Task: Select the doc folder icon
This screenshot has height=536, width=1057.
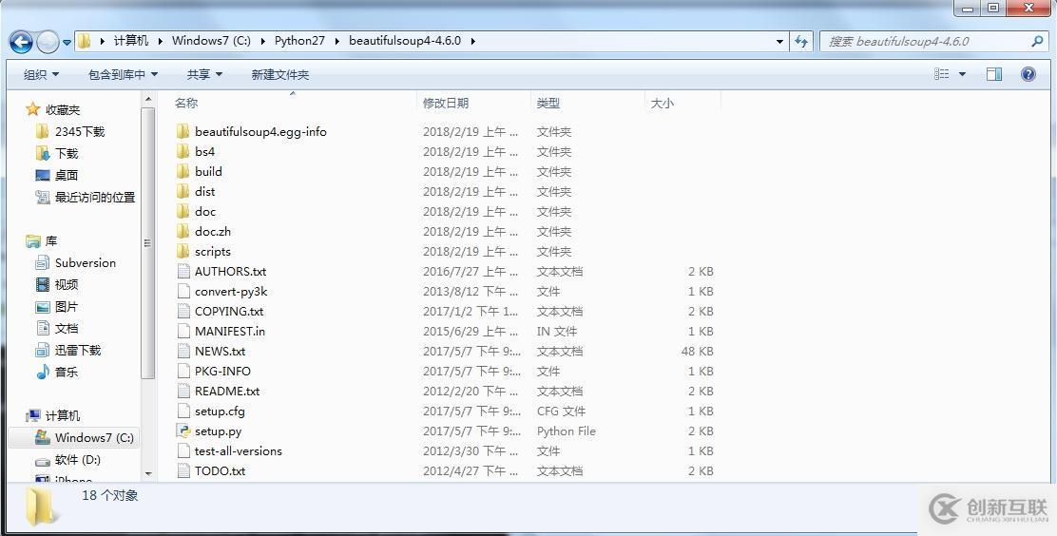Action: click(183, 211)
